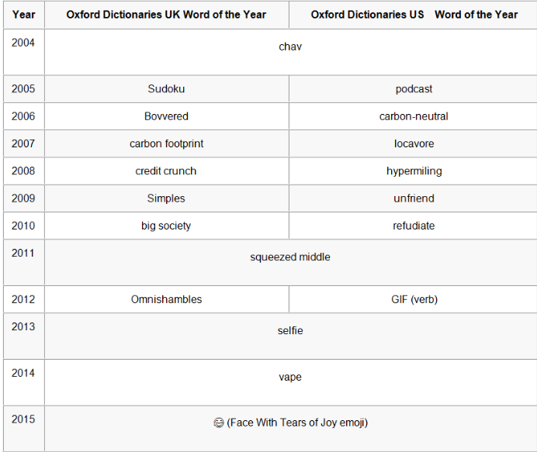
Task: Click the Year column header
Action: point(23,15)
